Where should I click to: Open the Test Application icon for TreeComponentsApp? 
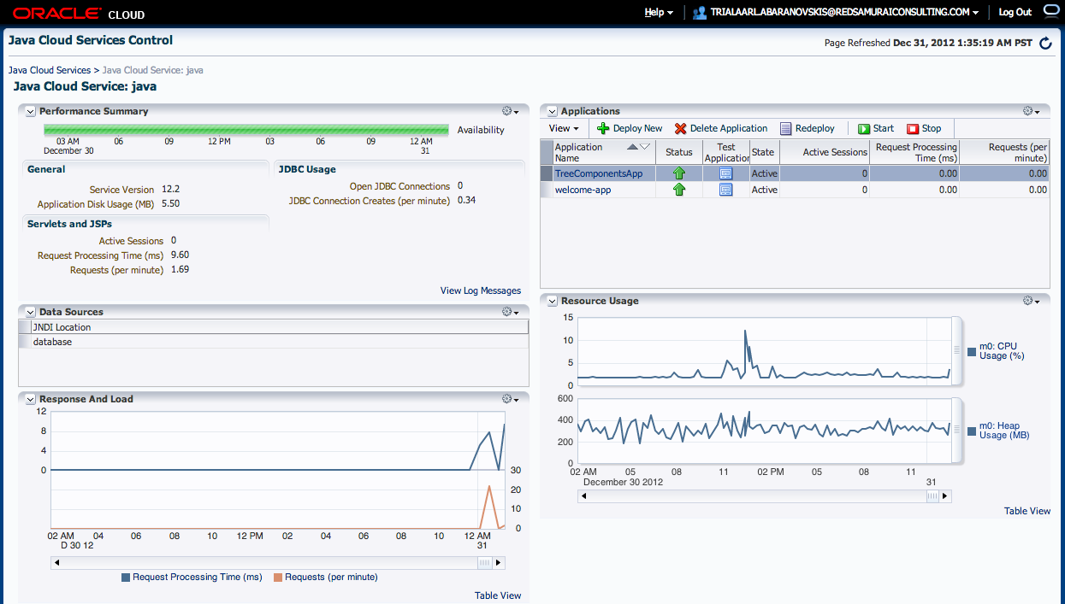pos(725,173)
